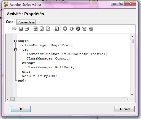Stop execution with the black X circle icon
Image resolution: width=141 pixels, height=119 pixels.
78,29
